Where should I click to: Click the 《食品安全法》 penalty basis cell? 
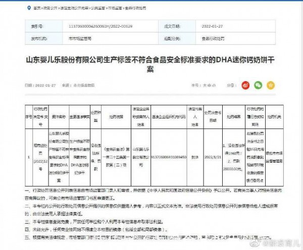tap(116, 157)
